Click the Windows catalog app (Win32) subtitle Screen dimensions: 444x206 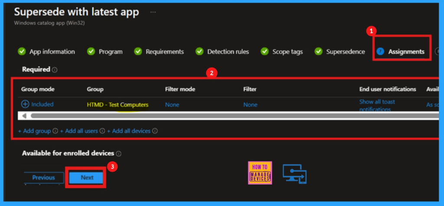[x=49, y=23]
